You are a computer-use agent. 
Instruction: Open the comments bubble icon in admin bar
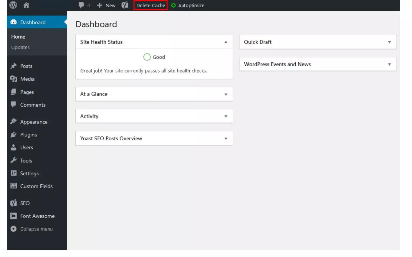[81, 5]
